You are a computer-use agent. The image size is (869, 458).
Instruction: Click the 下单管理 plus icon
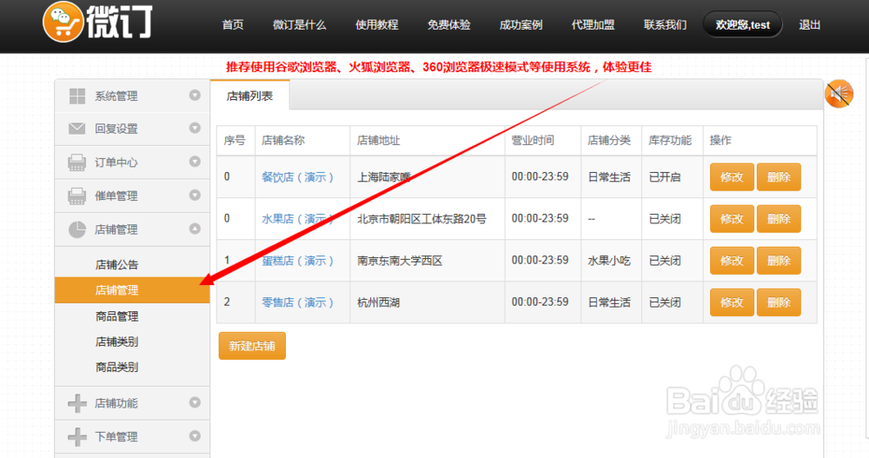(x=77, y=437)
